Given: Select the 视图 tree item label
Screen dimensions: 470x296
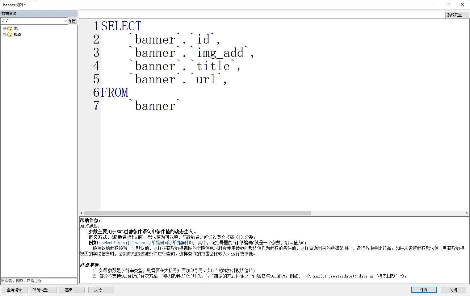Looking at the screenshot, I should 18,35.
